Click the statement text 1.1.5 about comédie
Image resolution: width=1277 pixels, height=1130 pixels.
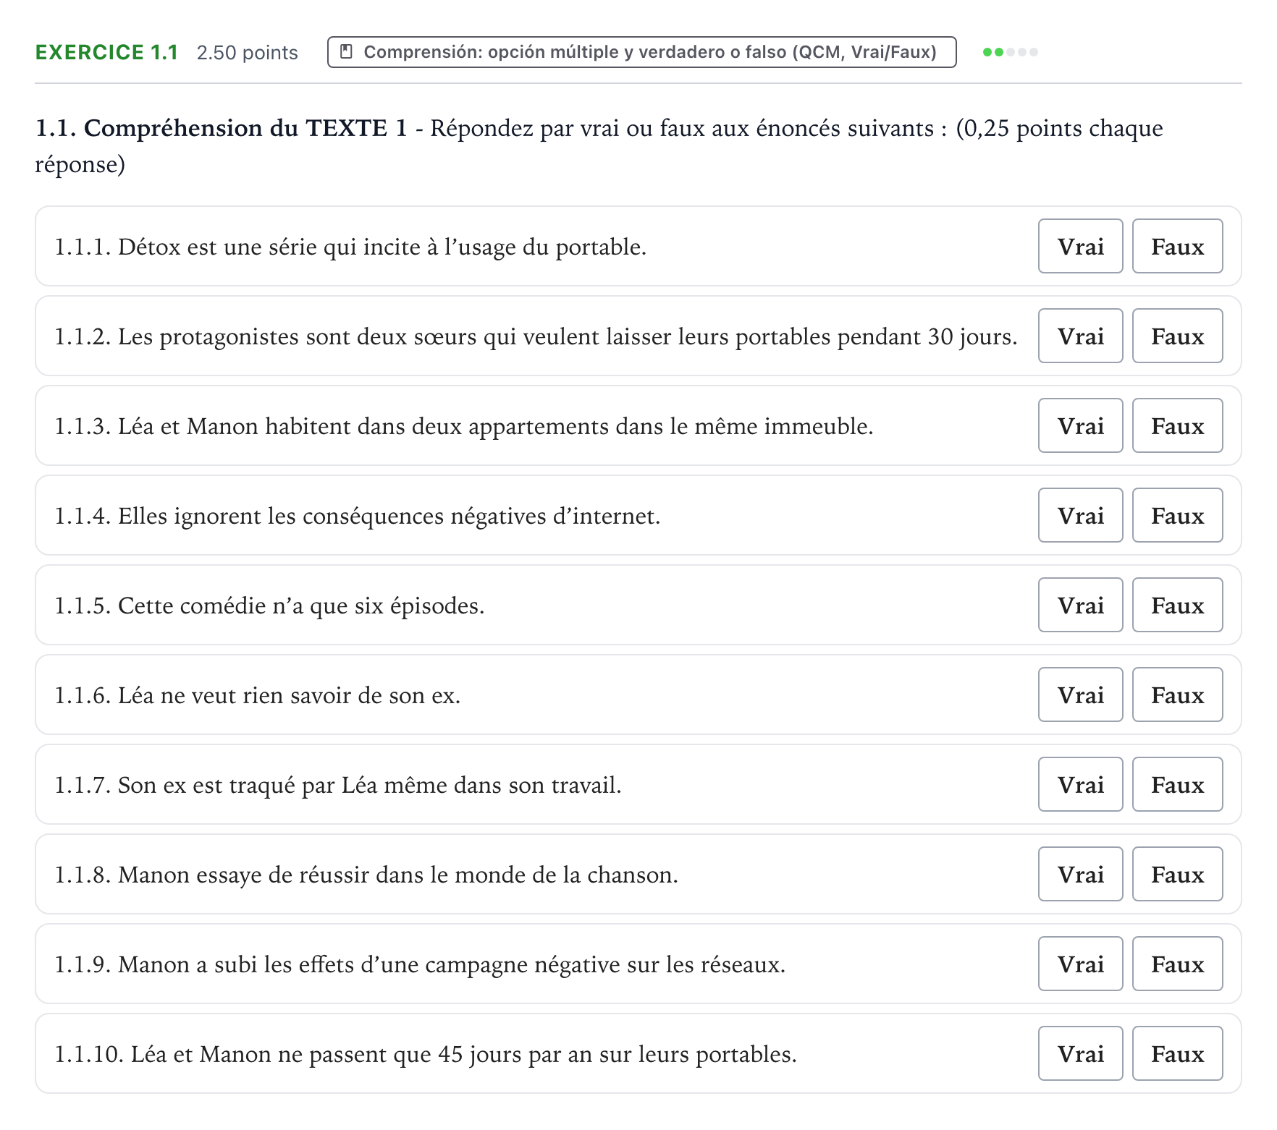[x=269, y=606]
